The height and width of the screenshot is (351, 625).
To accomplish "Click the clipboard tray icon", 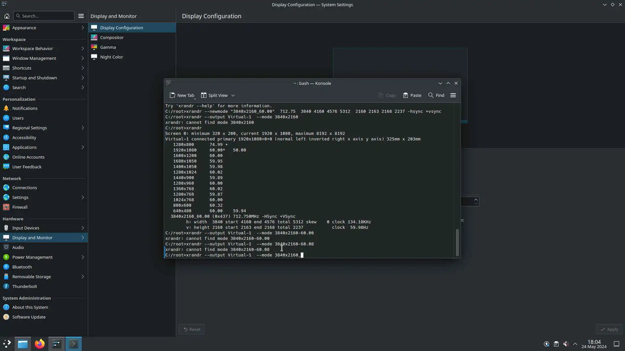I will tap(556, 344).
